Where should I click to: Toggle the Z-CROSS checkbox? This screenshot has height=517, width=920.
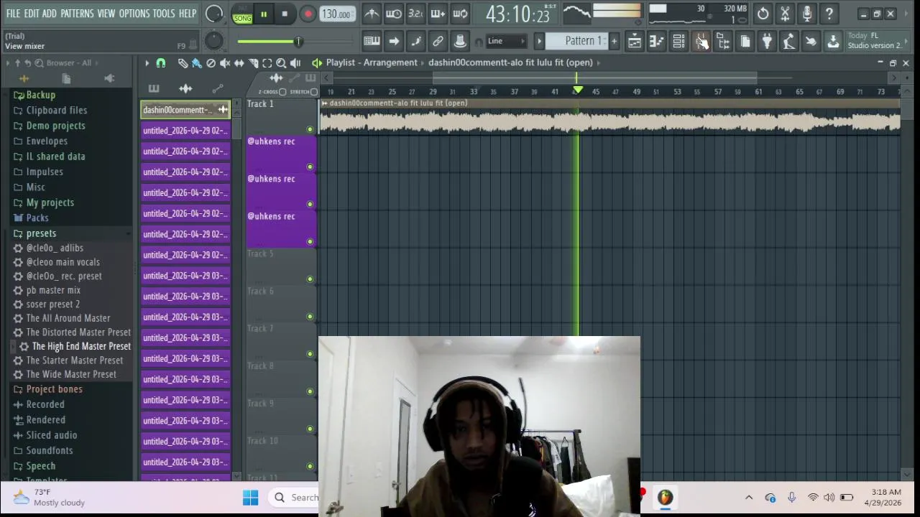(x=282, y=92)
